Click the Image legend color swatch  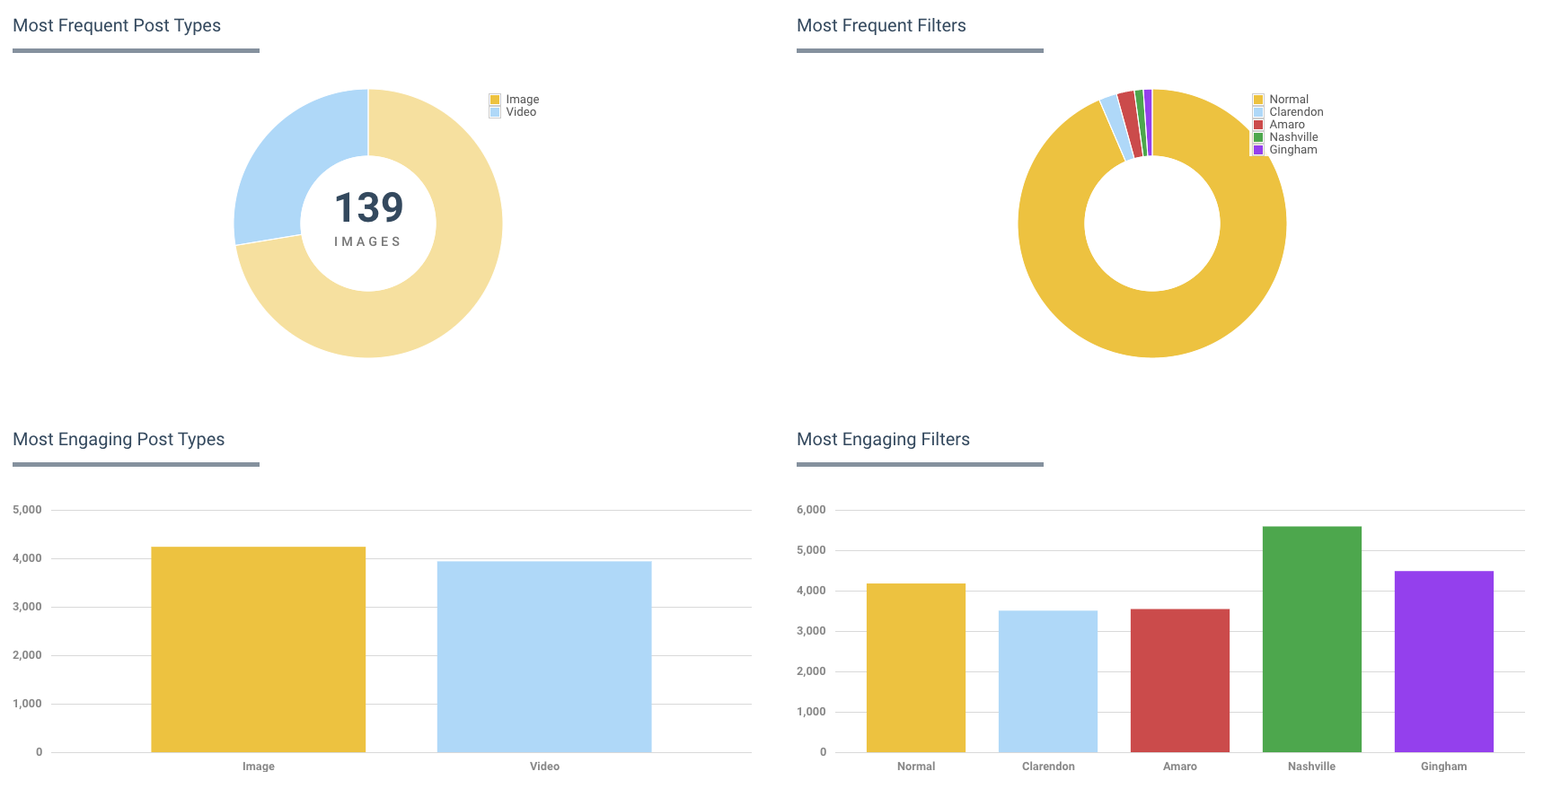tap(495, 100)
